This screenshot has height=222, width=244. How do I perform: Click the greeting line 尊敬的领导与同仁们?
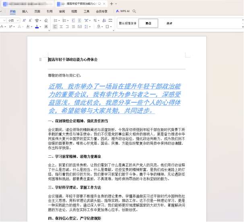coord(64,76)
